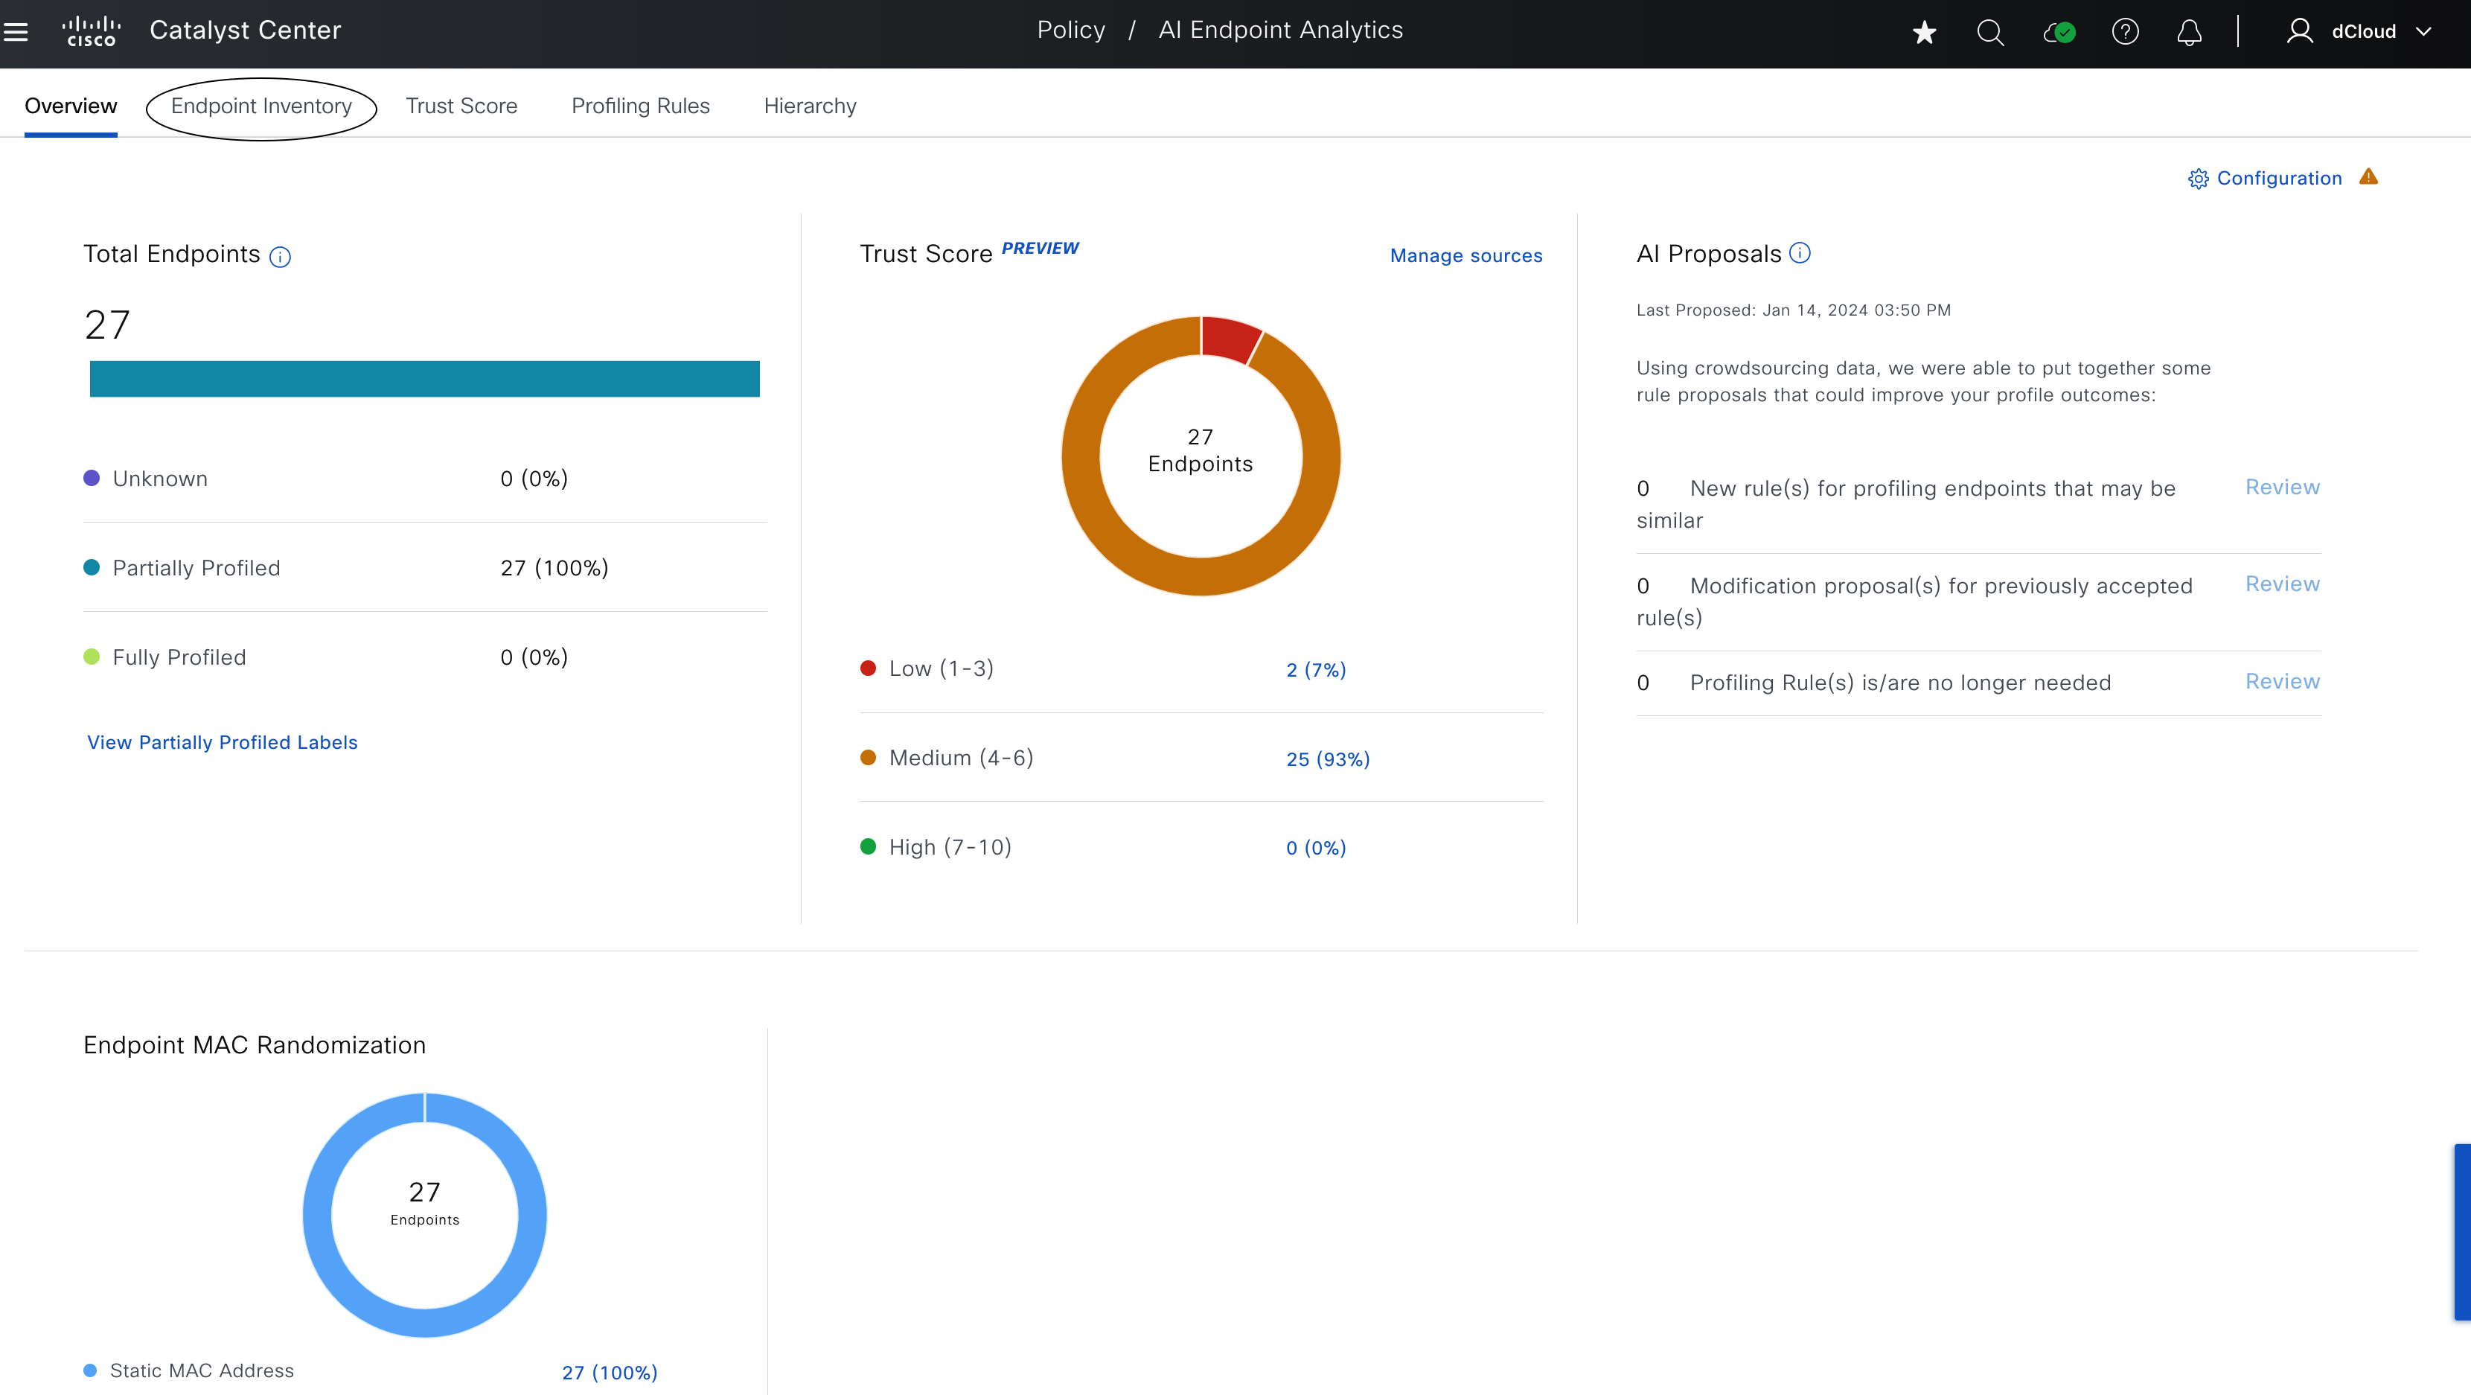Click the Catalyst Center title
The height and width of the screenshot is (1395, 2471).
(x=246, y=31)
